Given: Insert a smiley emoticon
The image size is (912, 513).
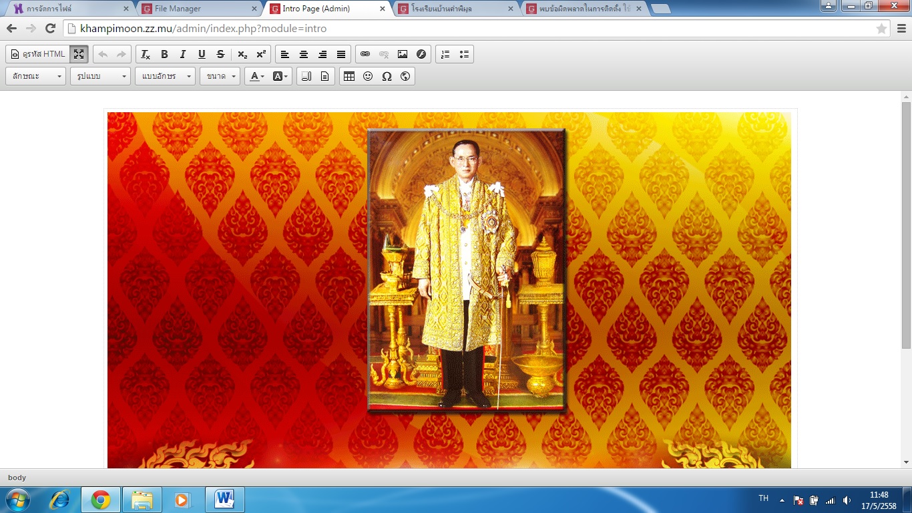Looking at the screenshot, I should [368, 76].
